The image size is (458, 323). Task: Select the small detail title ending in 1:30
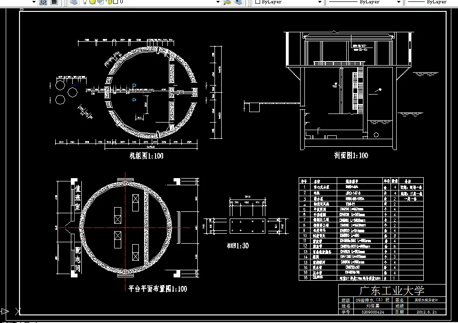(x=238, y=246)
